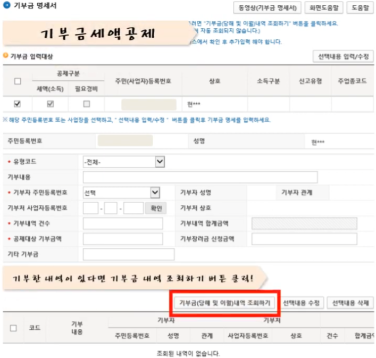Open the 도움말 help button
The width and height of the screenshot is (376, 358).
tap(360, 8)
